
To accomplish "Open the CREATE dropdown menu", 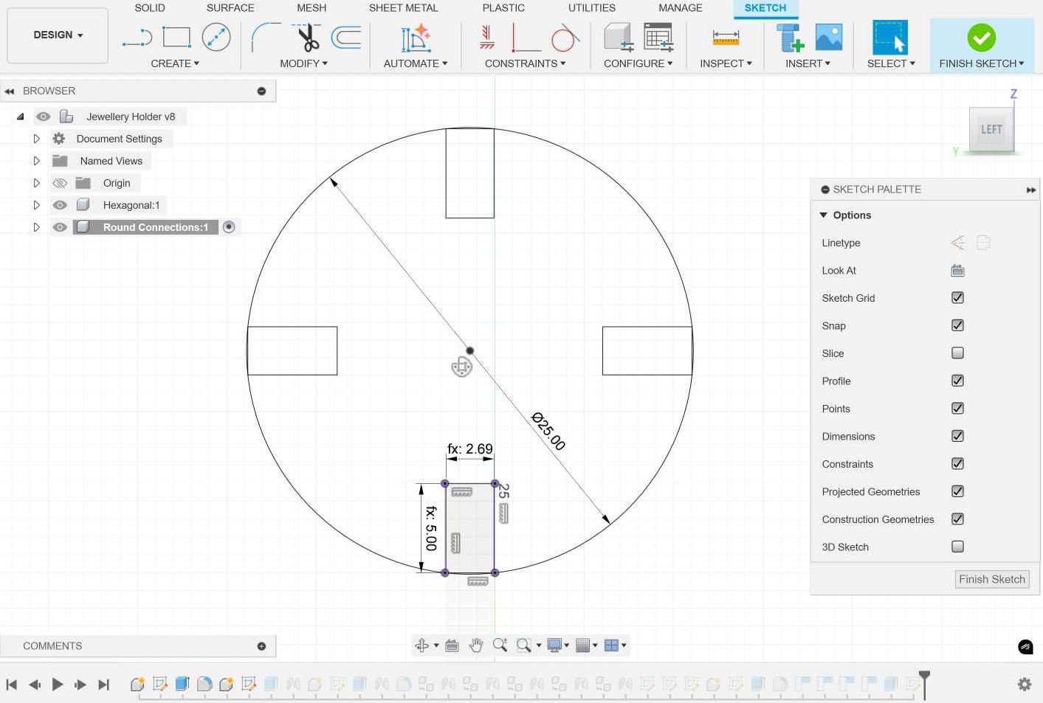I will (x=175, y=63).
